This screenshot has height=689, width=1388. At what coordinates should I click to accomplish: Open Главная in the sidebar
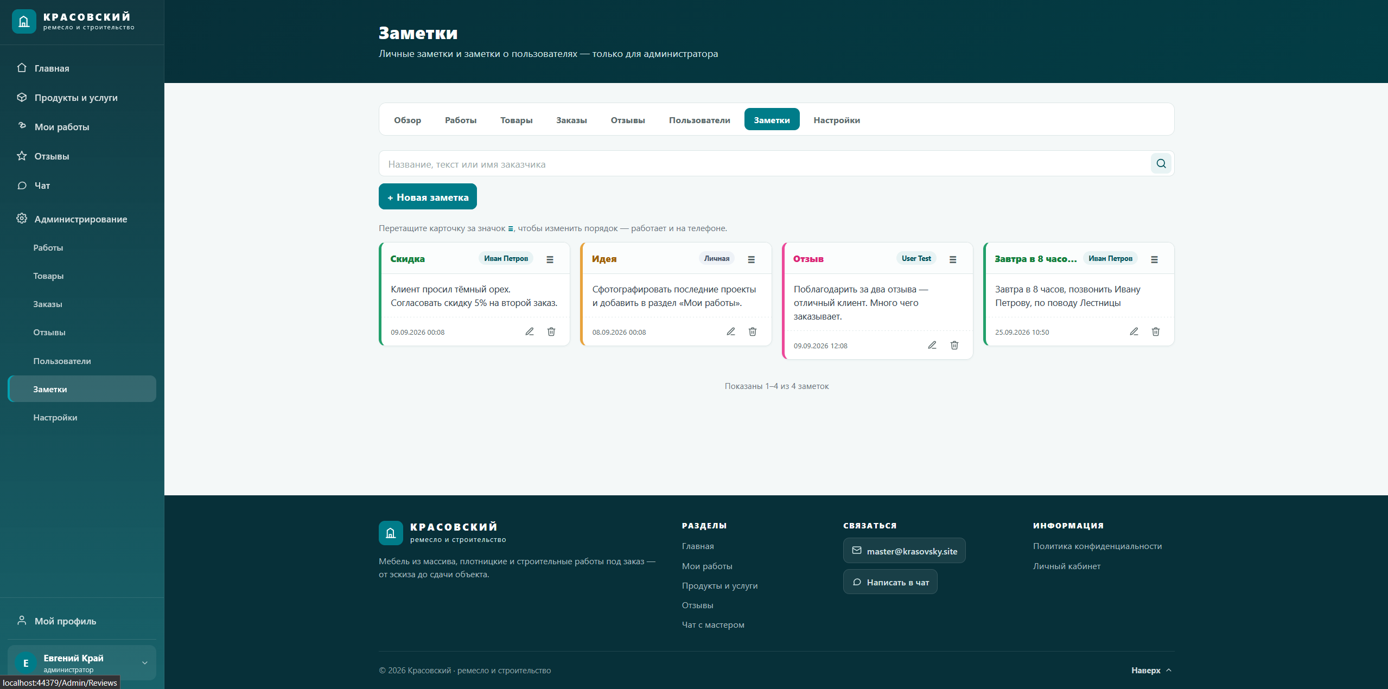pyautogui.click(x=82, y=68)
